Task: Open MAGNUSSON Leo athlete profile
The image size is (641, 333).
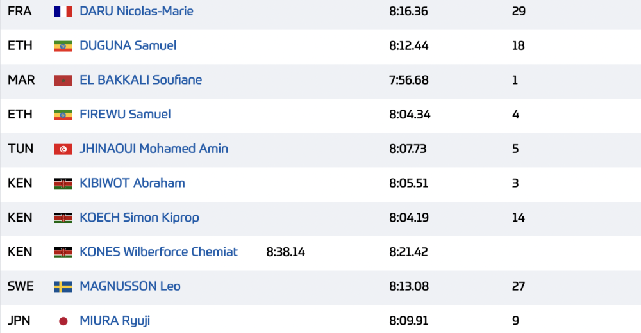Action: (x=130, y=286)
